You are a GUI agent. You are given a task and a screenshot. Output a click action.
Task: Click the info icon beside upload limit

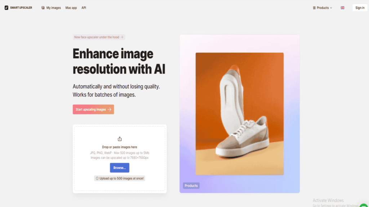97,178
